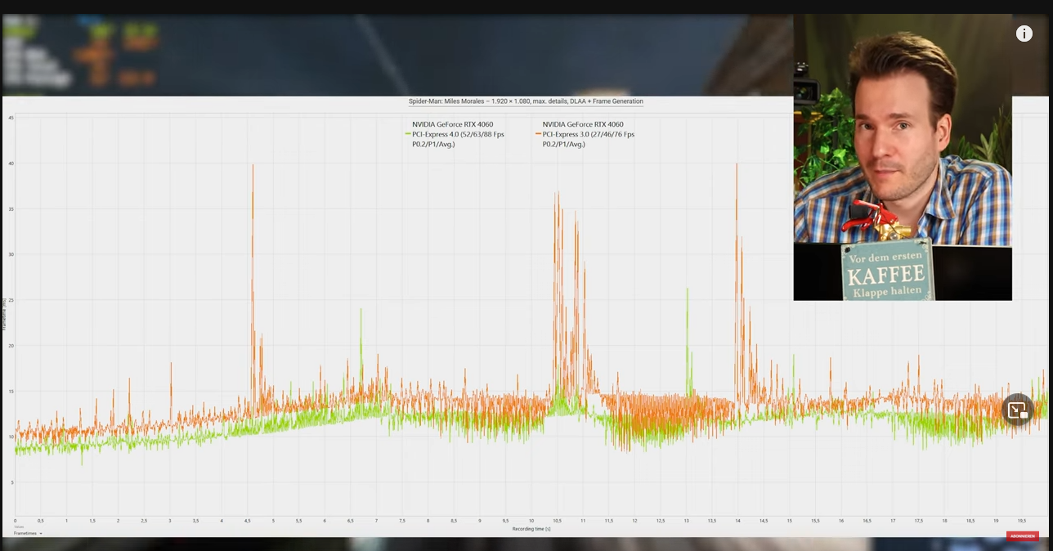Open the Frametimes values dropdown
The width and height of the screenshot is (1053, 551).
pos(28,533)
